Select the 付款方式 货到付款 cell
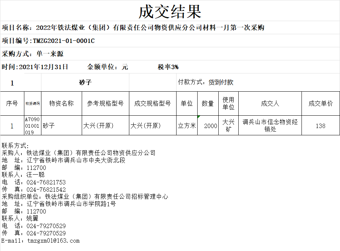 point(206,83)
